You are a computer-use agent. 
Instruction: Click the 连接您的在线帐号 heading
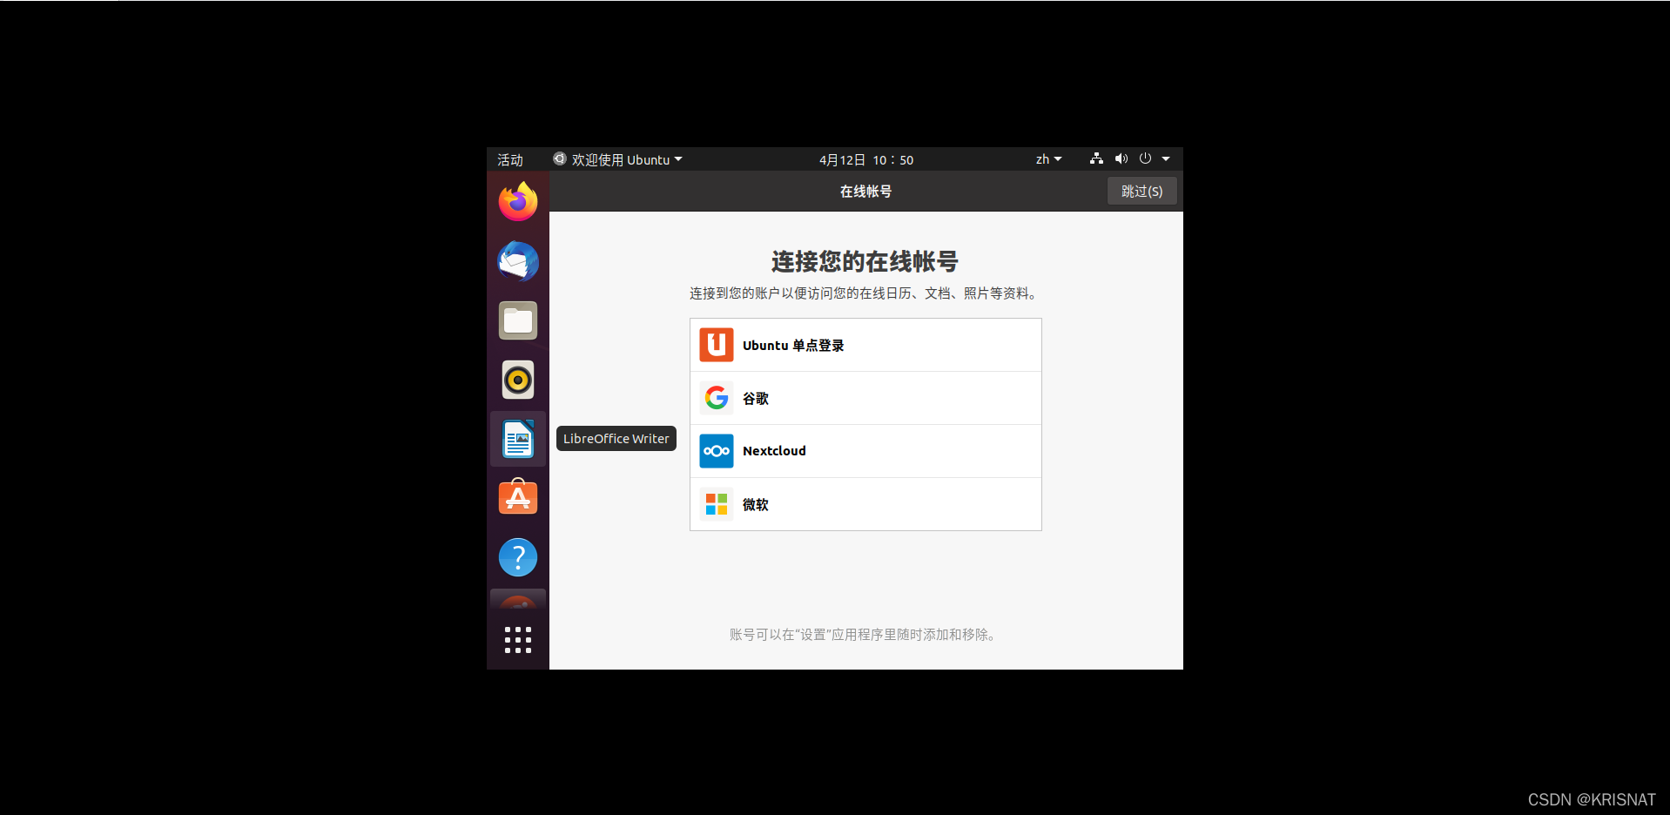pyautogui.click(x=865, y=261)
